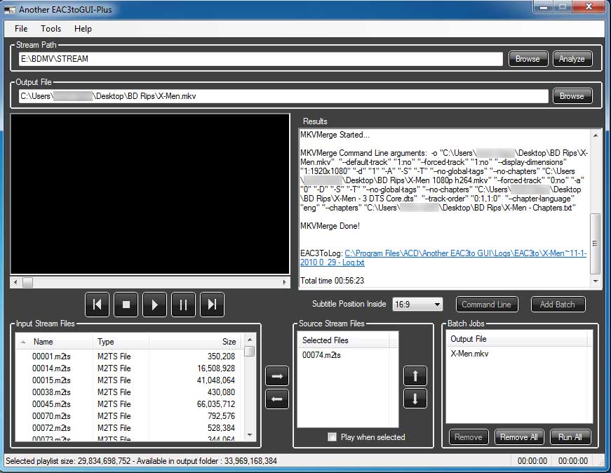Toggle the Play when selected checkbox
This screenshot has width=611, height=473.
tap(332, 437)
